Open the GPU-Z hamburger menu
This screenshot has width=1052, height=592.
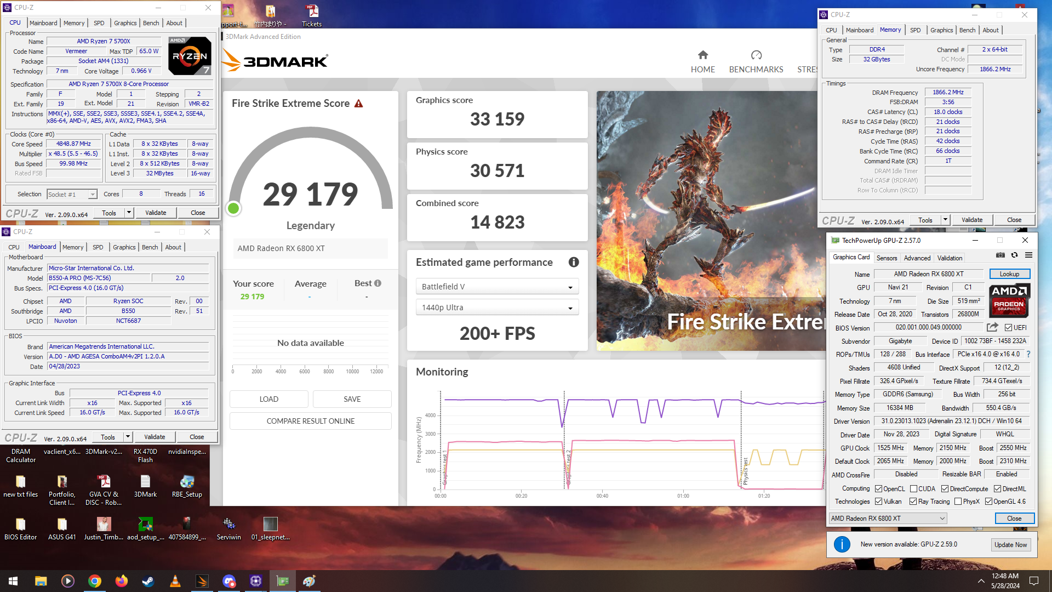pyautogui.click(x=1028, y=255)
